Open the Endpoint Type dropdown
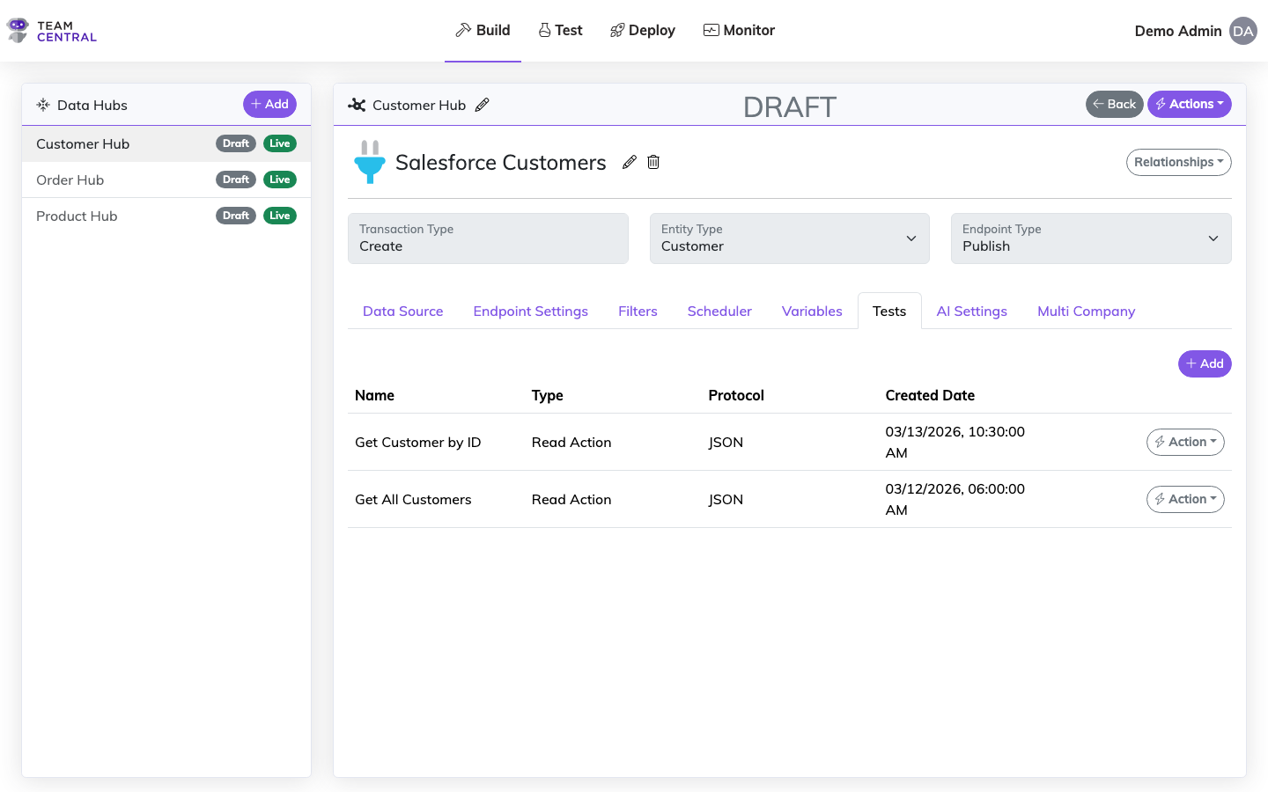The image size is (1268, 792). pyautogui.click(x=1213, y=238)
